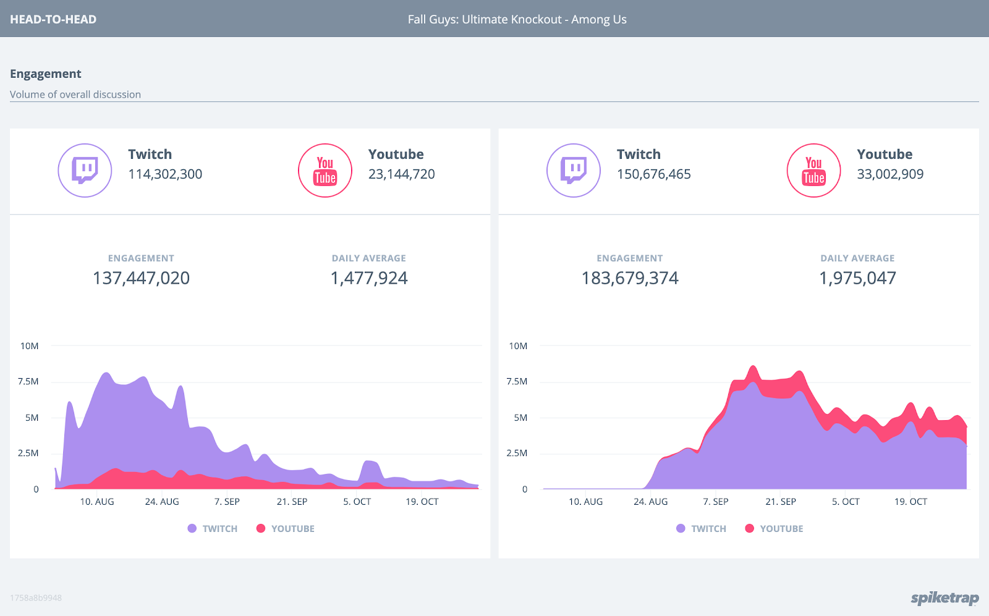Screen dimensions: 989x616
Task: Click the 2.5M y-axis label in the right chart
Action: (517, 454)
